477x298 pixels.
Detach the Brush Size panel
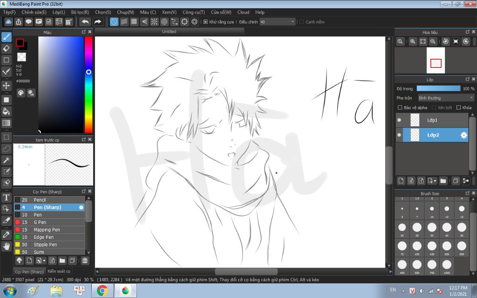pyautogui.click(x=468, y=193)
